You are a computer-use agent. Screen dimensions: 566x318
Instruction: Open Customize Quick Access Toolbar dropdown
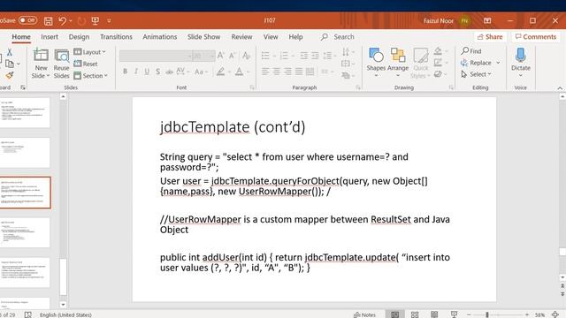[x=109, y=21]
